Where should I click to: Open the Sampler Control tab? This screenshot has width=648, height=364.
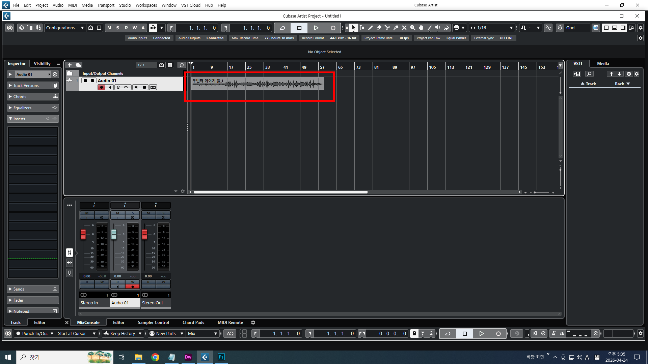pyautogui.click(x=154, y=323)
